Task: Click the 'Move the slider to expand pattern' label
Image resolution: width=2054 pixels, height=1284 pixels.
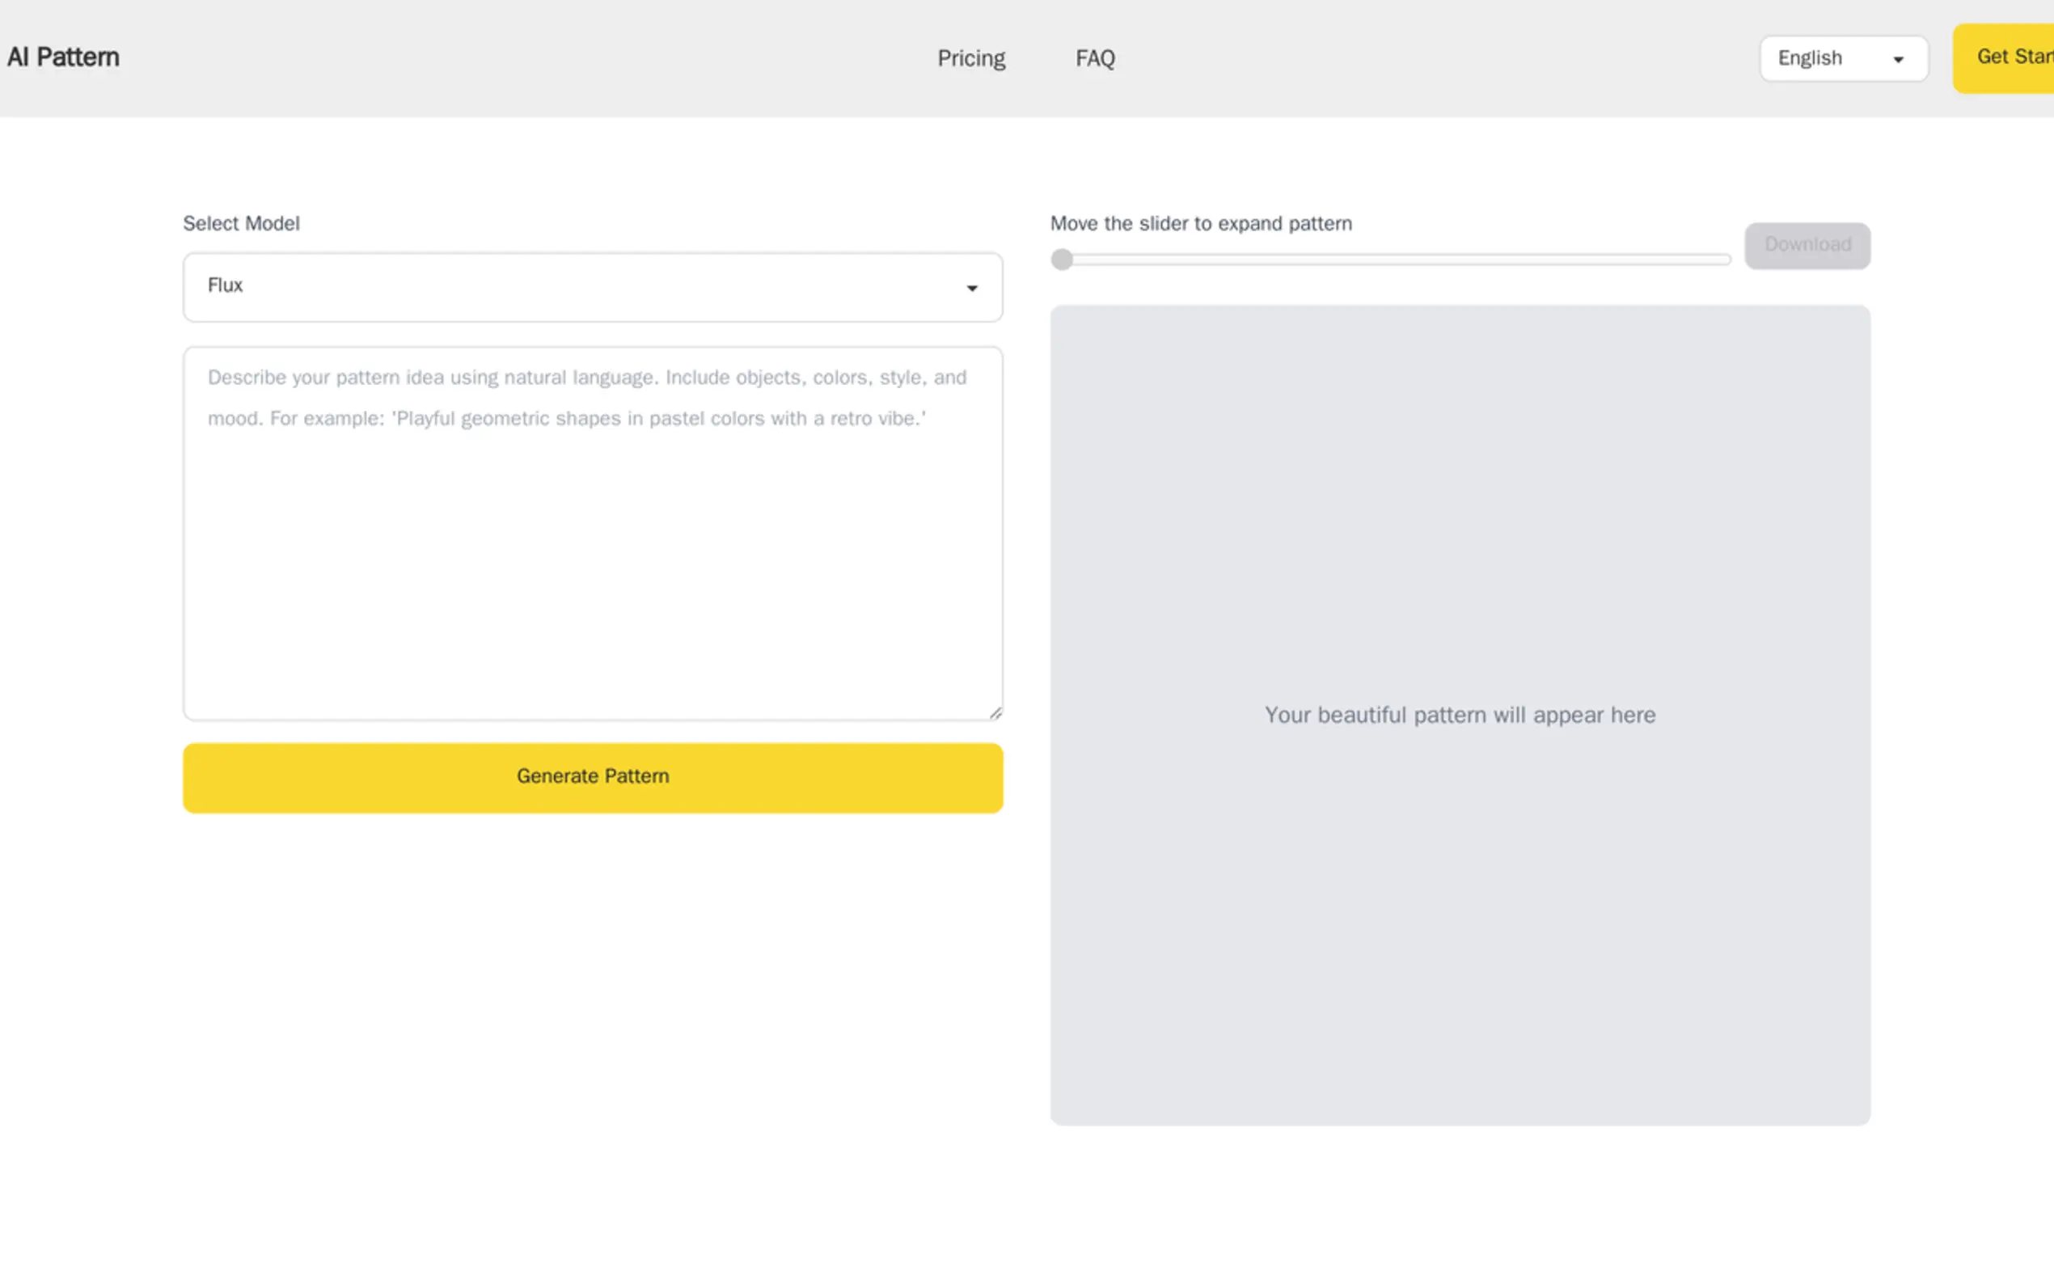Action: [x=1201, y=223]
